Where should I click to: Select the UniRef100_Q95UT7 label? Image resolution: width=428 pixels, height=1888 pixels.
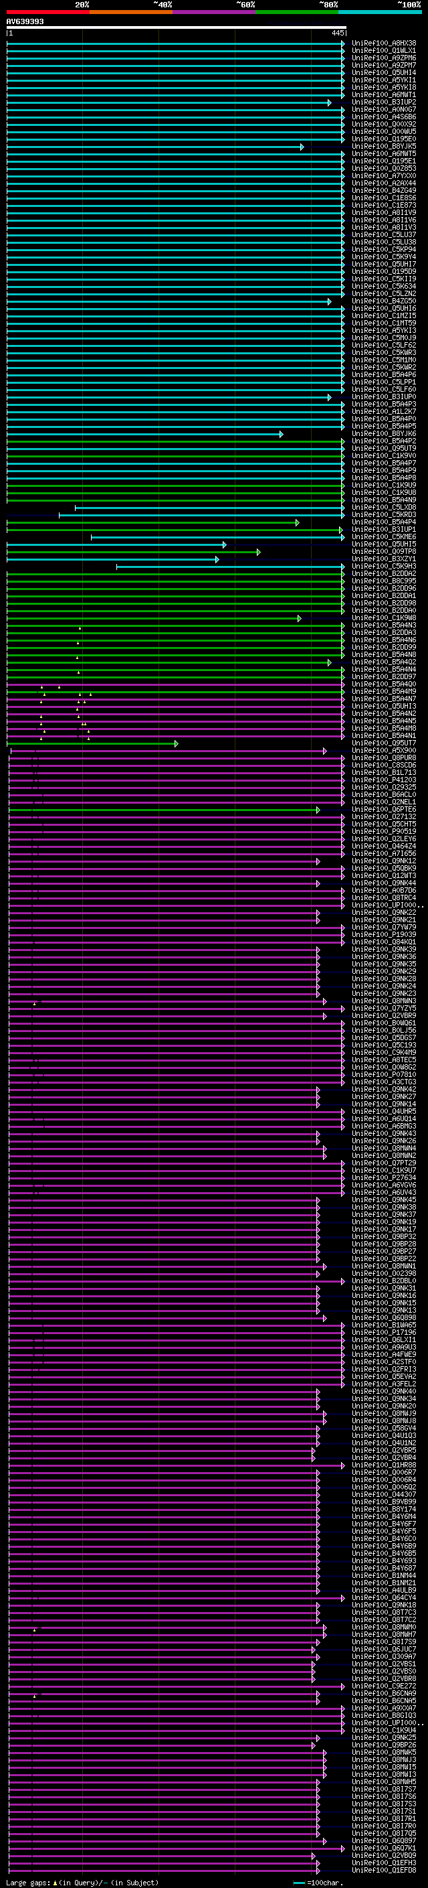[x=384, y=743]
